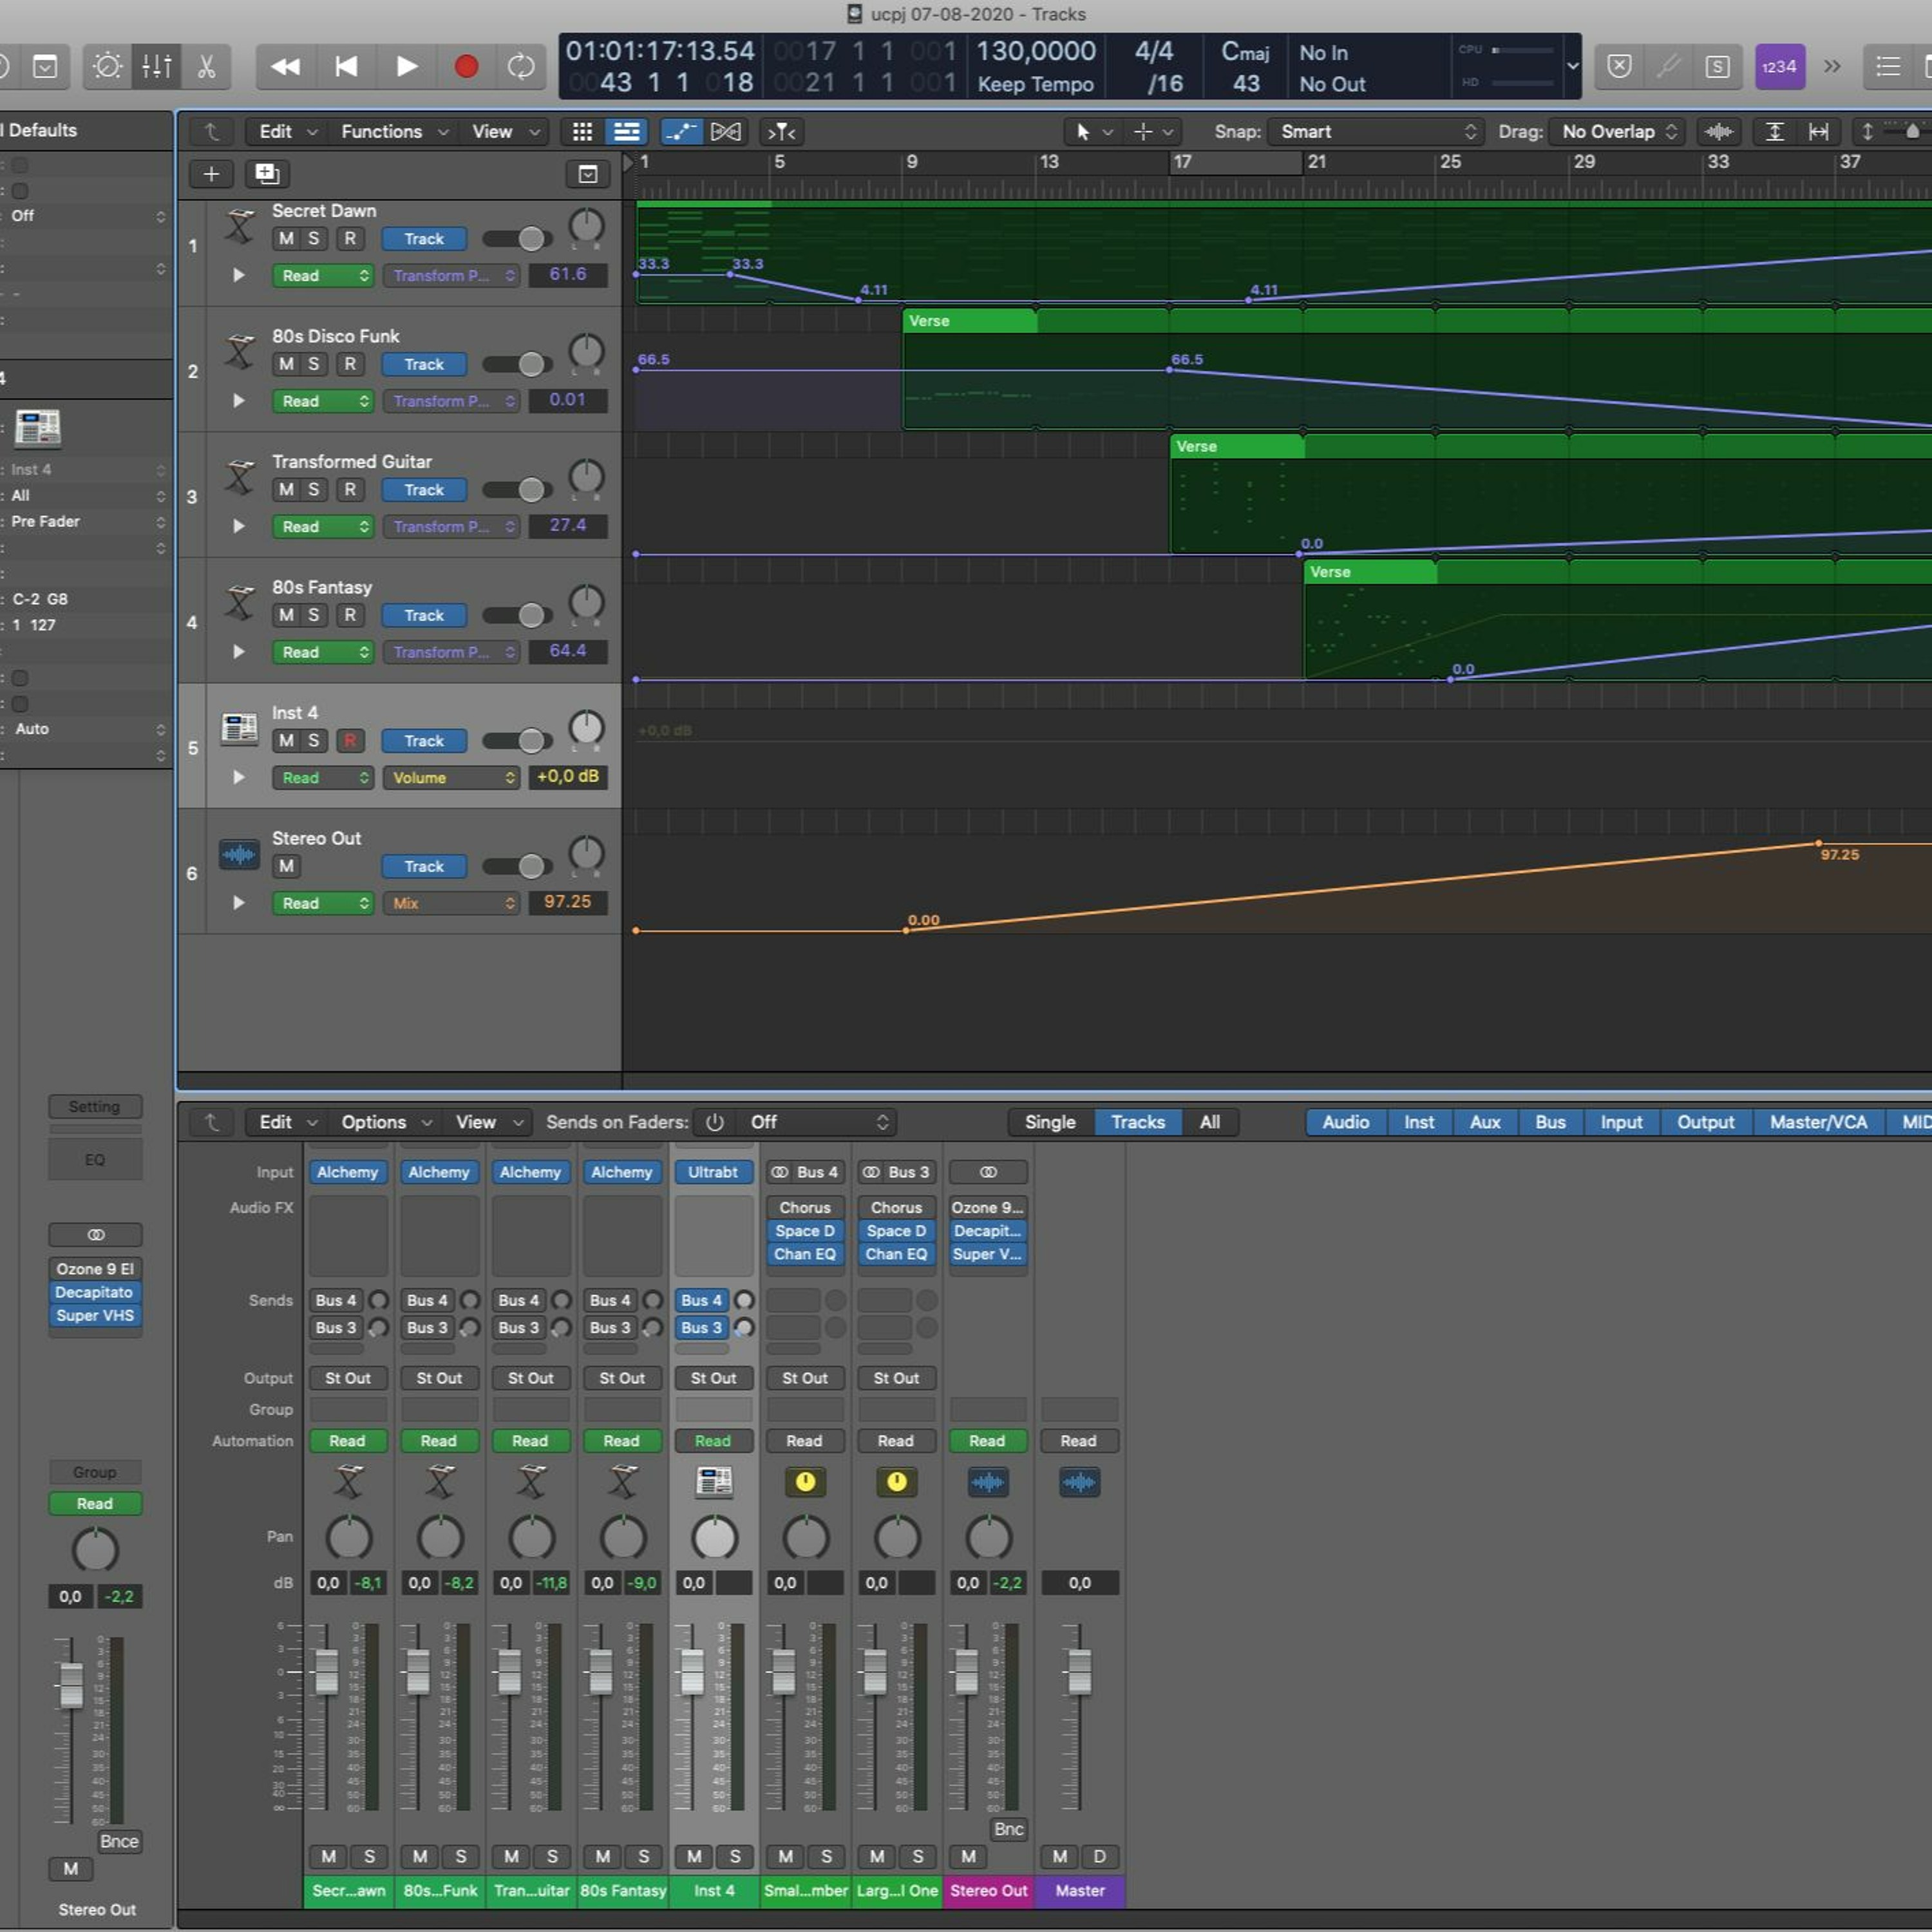Click the Aux filter button in mixer
This screenshot has height=1932, width=1932.
coord(1484,1122)
